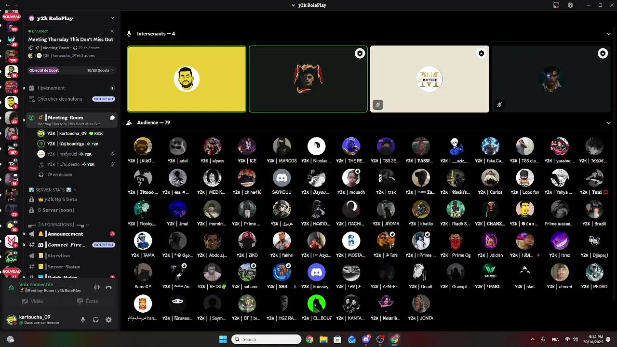Click audience member Y2K | JONTA

421,307
